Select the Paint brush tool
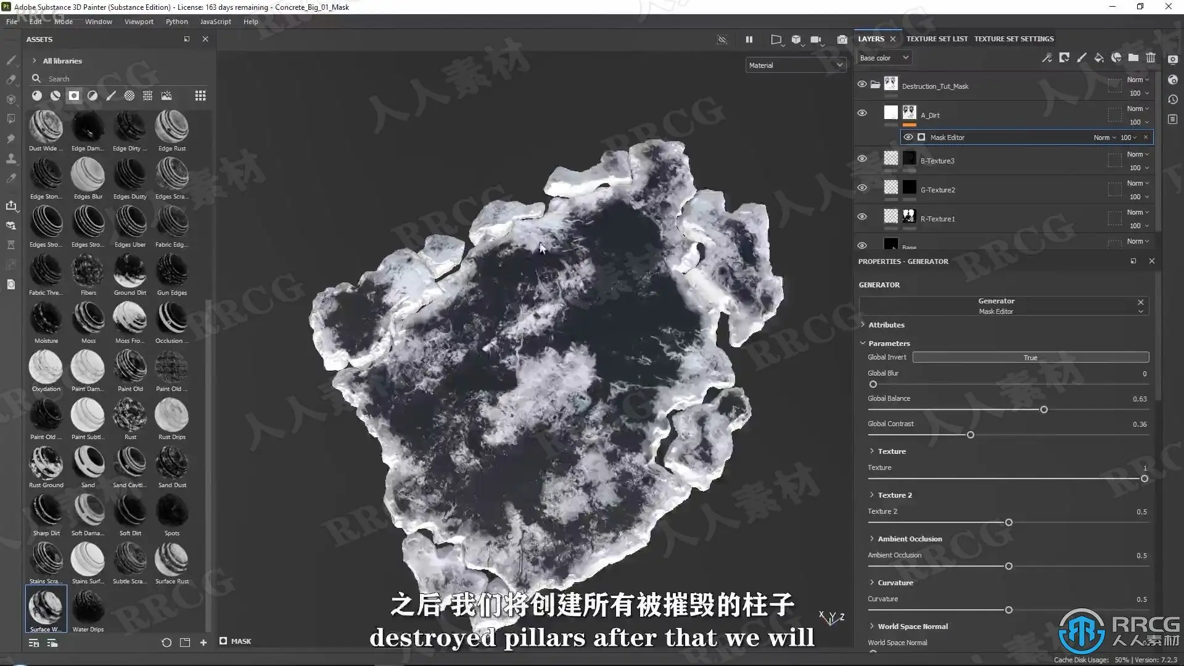Image resolution: width=1184 pixels, height=666 pixels. (x=11, y=60)
